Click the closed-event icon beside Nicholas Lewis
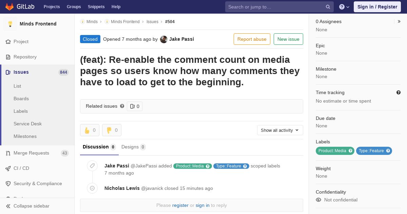This screenshot has width=407, height=214. click(x=92, y=188)
